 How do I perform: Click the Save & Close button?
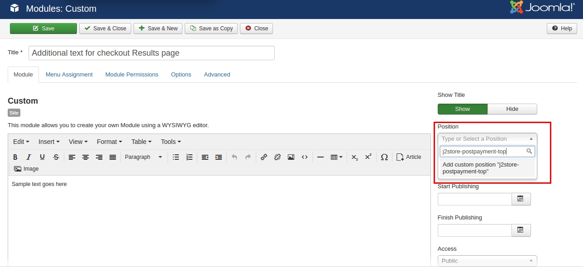[105, 29]
